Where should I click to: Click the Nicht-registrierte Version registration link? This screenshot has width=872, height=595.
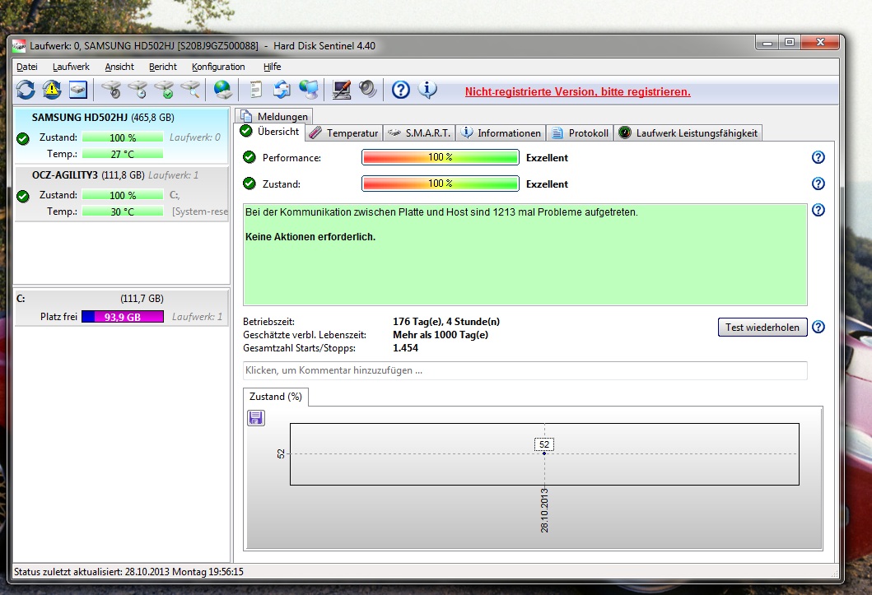click(577, 91)
